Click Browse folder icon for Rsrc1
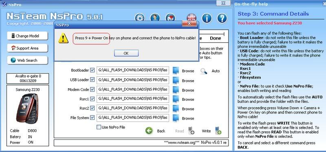The height and width of the screenshot is (152, 326). pos(176,99)
